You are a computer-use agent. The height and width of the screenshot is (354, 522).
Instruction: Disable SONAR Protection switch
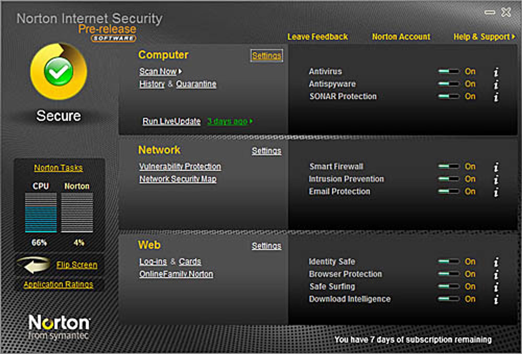coord(449,96)
